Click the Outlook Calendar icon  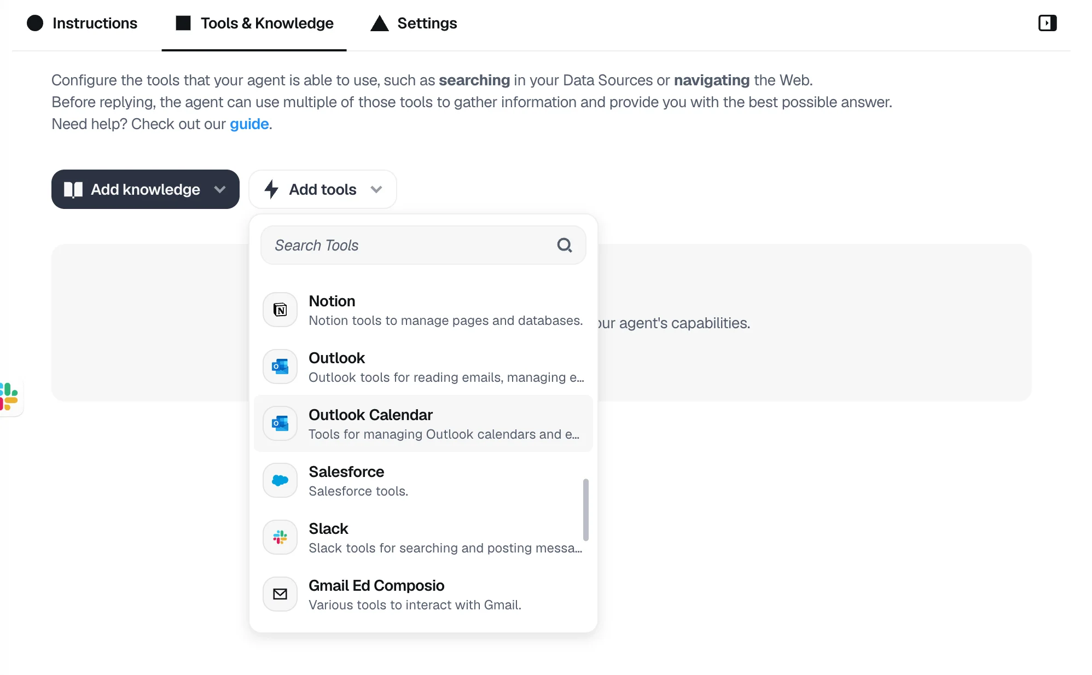pos(280,423)
